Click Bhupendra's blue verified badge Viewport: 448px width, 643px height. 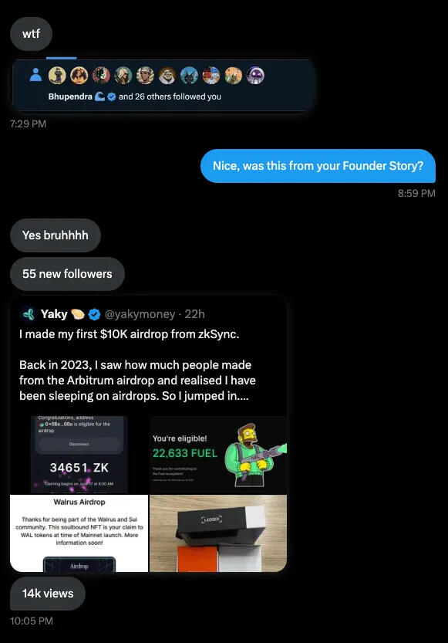[111, 96]
